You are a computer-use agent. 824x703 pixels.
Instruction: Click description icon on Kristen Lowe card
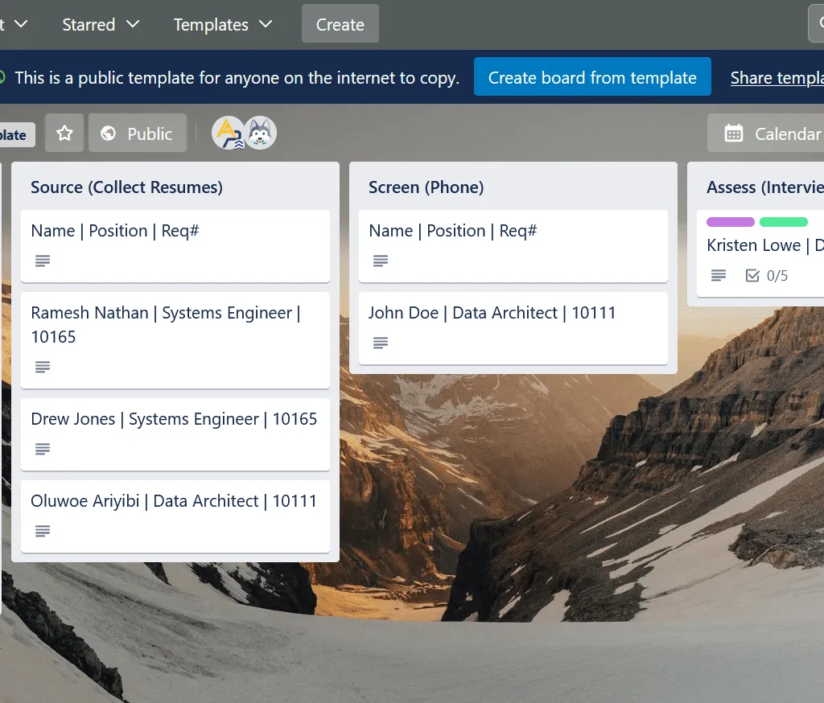click(x=719, y=276)
